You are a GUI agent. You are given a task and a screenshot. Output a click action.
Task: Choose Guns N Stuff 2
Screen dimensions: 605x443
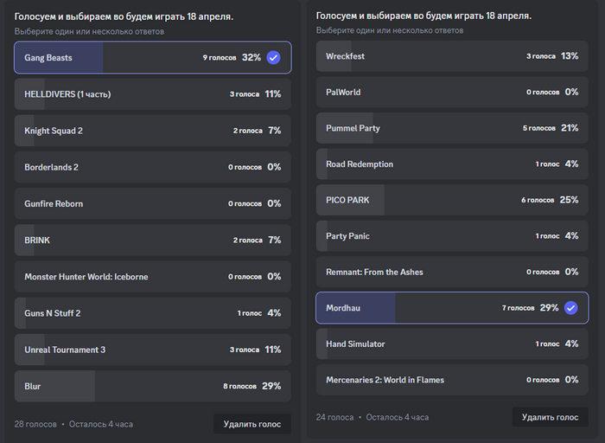pyautogui.click(x=153, y=313)
